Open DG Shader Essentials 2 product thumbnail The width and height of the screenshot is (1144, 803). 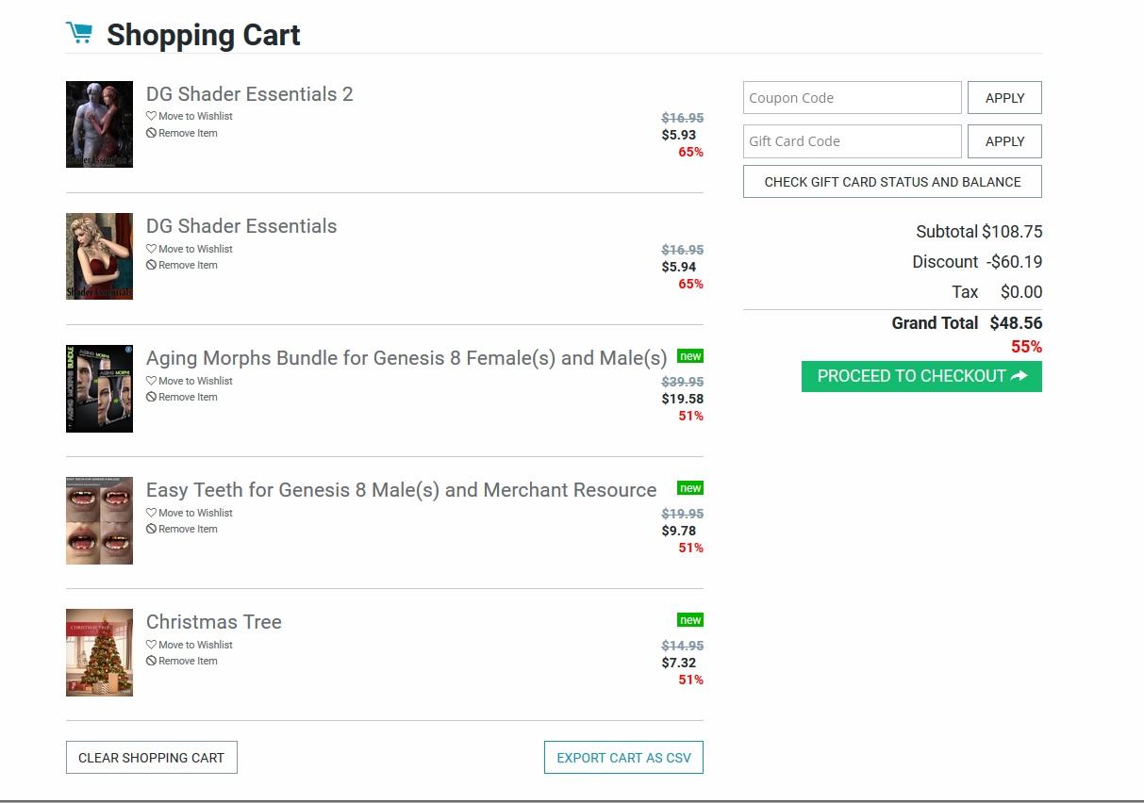click(99, 124)
